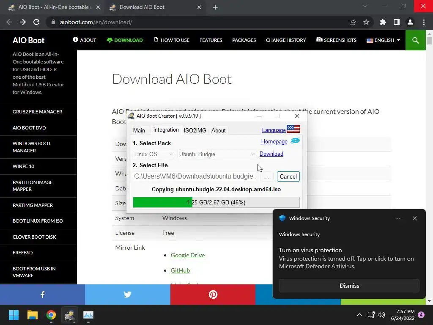Share page on Pinterest bar
The image size is (433, 325).
[213, 295]
